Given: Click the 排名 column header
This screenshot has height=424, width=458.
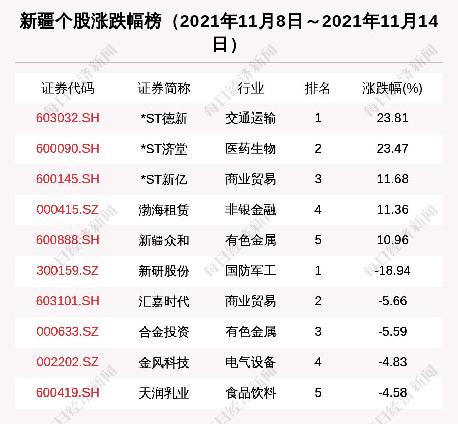Looking at the screenshot, I should [x=318, y=88].
